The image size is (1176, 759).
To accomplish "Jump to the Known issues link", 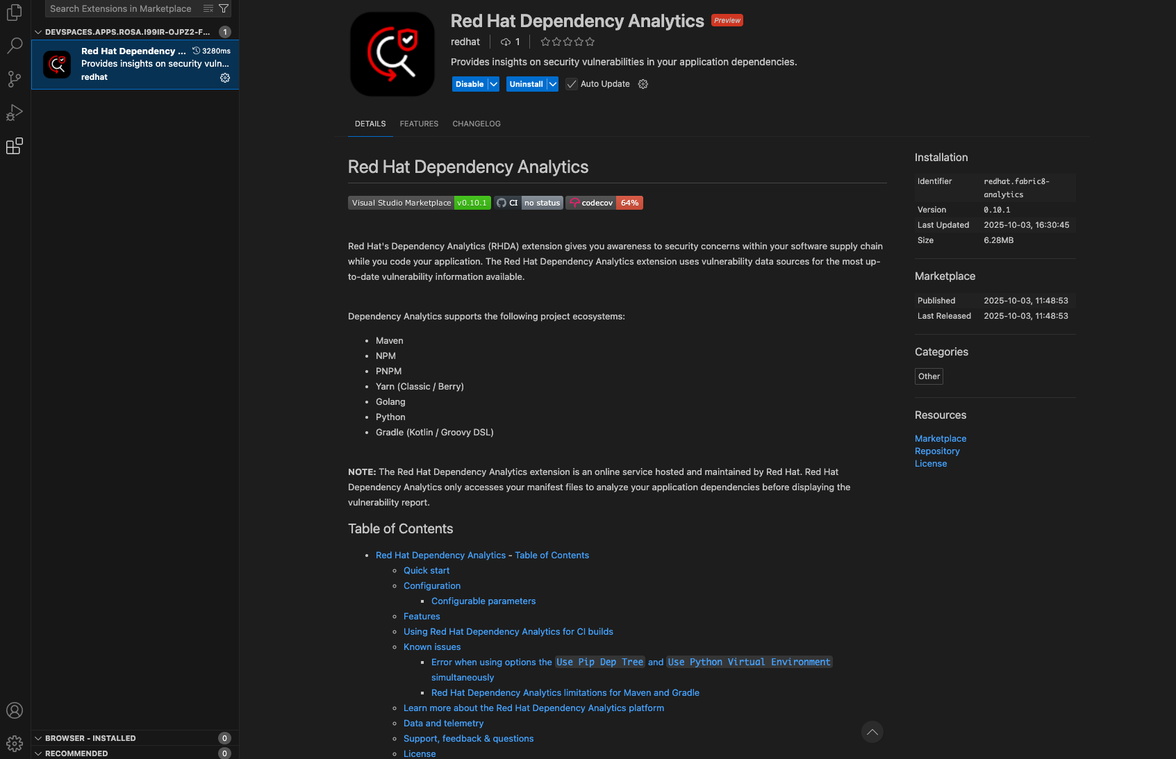I will 432,647.
